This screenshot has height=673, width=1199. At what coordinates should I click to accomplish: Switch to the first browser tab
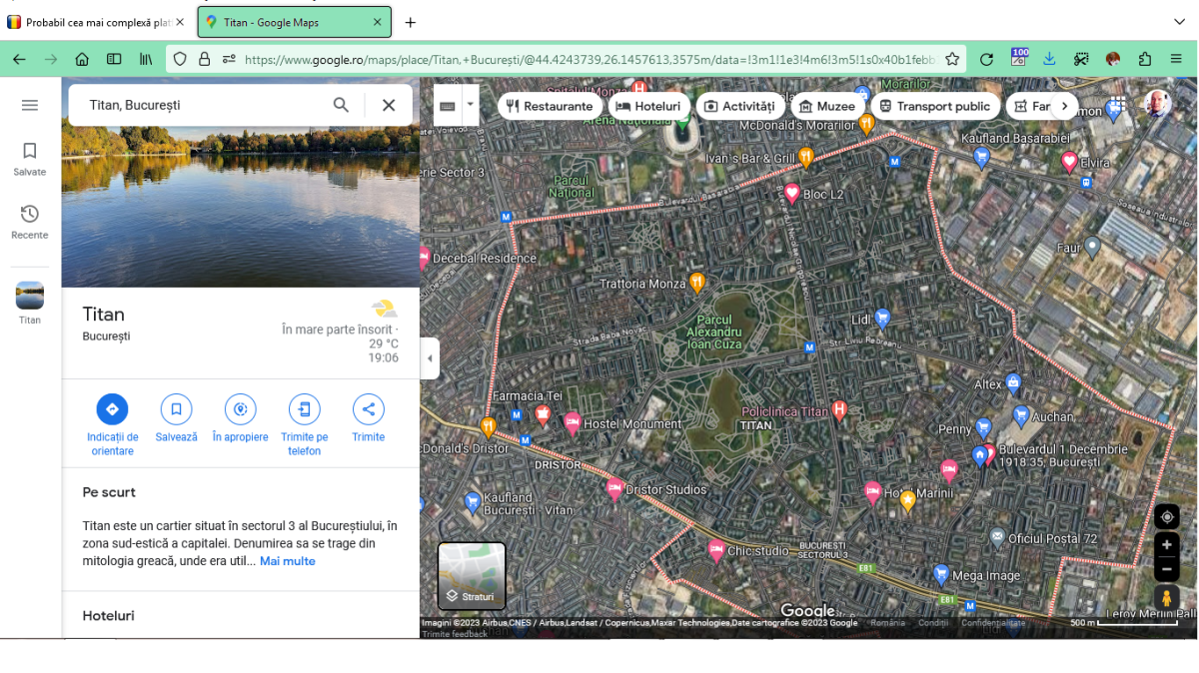coord(95,22)
